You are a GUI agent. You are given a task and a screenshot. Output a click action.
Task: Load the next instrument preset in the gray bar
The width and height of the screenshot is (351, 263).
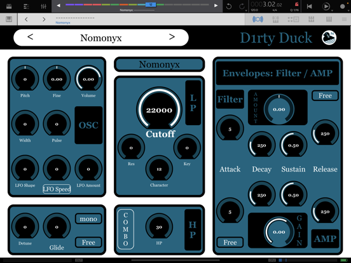coord(44,20)
